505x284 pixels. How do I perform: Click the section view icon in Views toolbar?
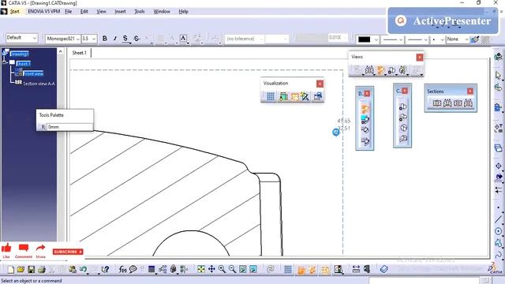pyautogui.click(x=369, y=70)
